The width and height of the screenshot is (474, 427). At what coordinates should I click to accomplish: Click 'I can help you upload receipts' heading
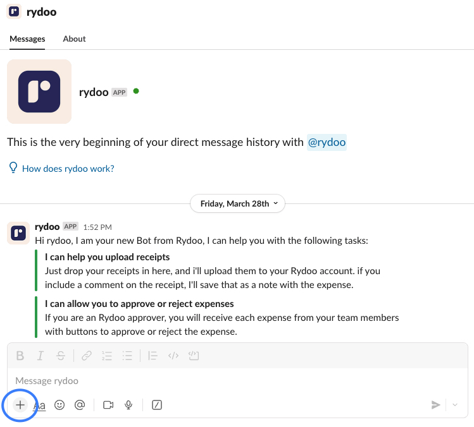click(108, 257)
